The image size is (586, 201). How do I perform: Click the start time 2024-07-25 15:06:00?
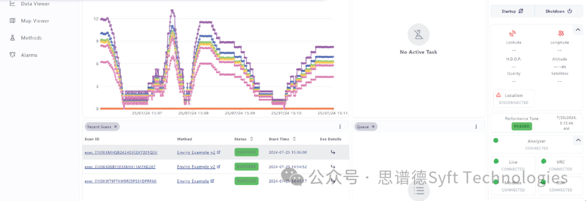(288, 153)
